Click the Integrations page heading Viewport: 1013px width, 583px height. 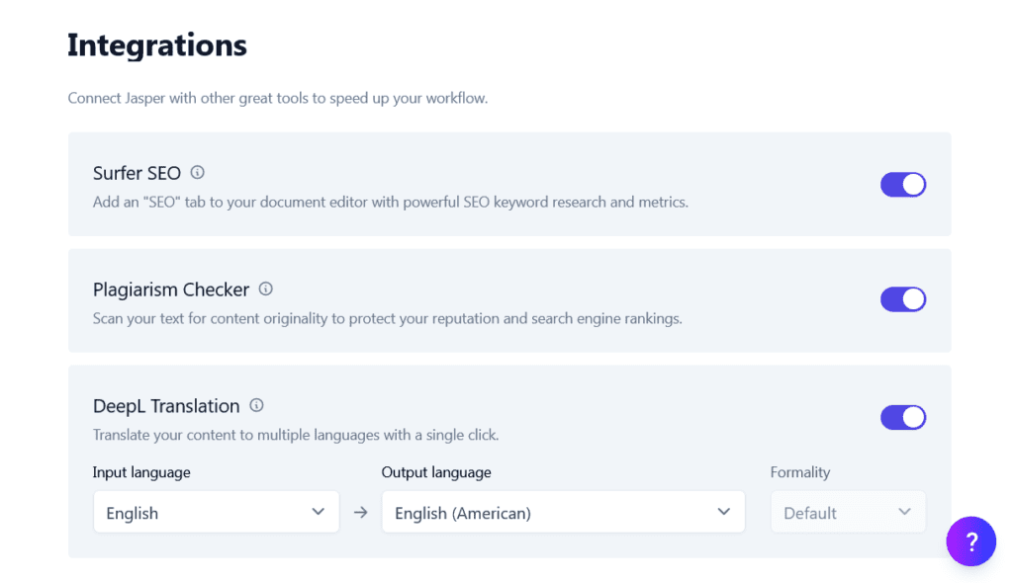pos(156,44)
